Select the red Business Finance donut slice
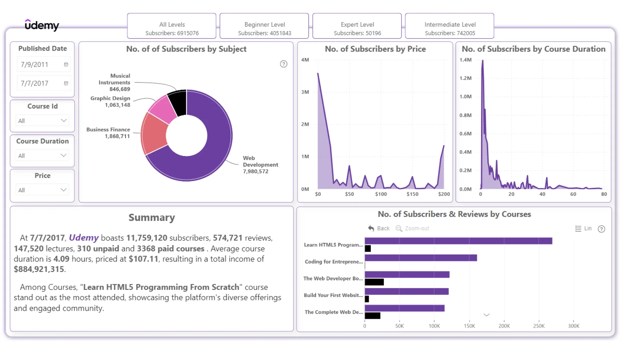The height and width of the screenshot is (351, 625). [154, 134]
